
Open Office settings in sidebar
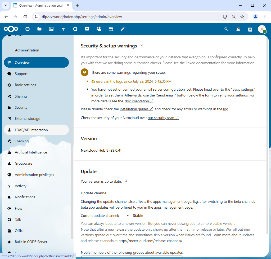(36, 231)
